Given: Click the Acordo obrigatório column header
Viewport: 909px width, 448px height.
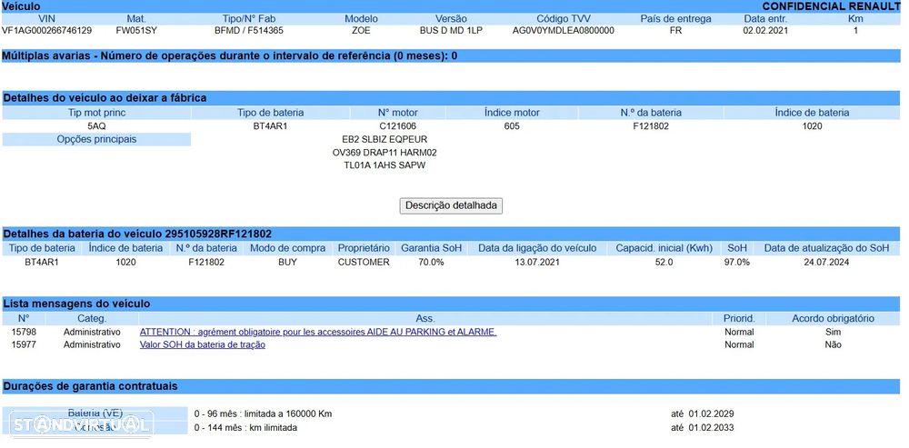Looking at the screenshot, I should (833, 319).
